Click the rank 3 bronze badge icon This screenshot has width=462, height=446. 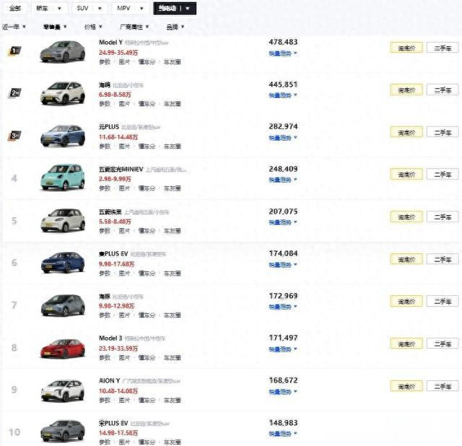point(14,134)
